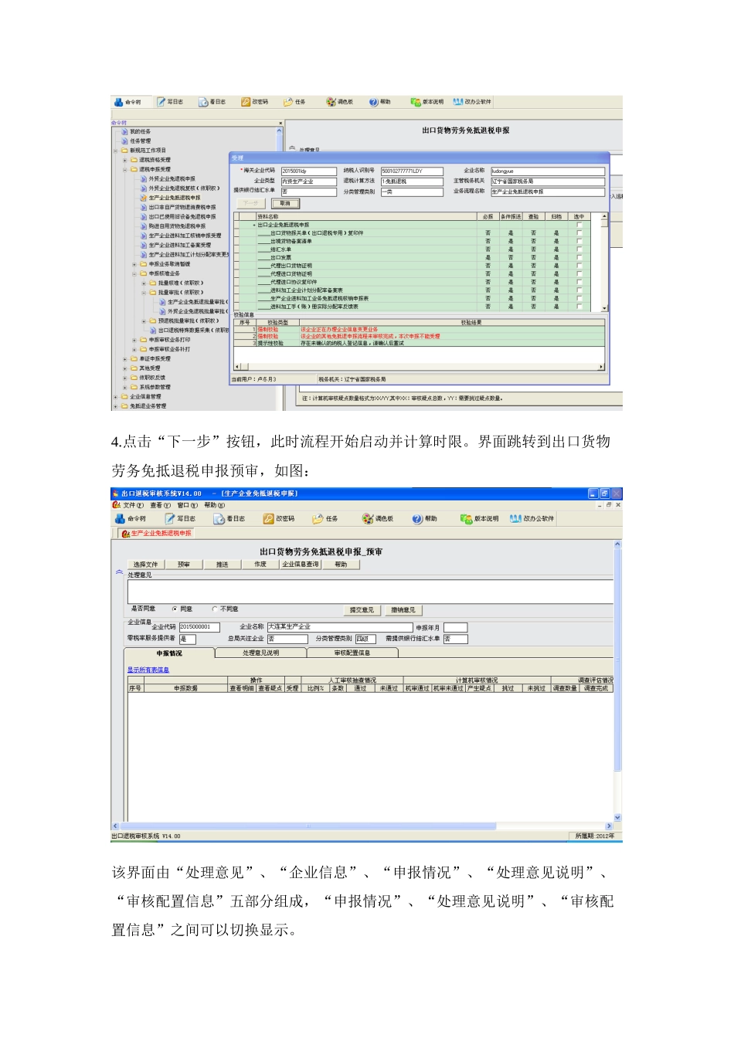Click 帮助 icon in upper screenshot toolbar
This screenshot has height=1038, width=734.
click(374, 102)
